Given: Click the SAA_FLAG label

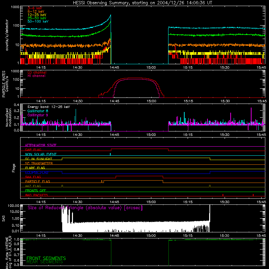Looking at the screenshot, I should 33,177.
